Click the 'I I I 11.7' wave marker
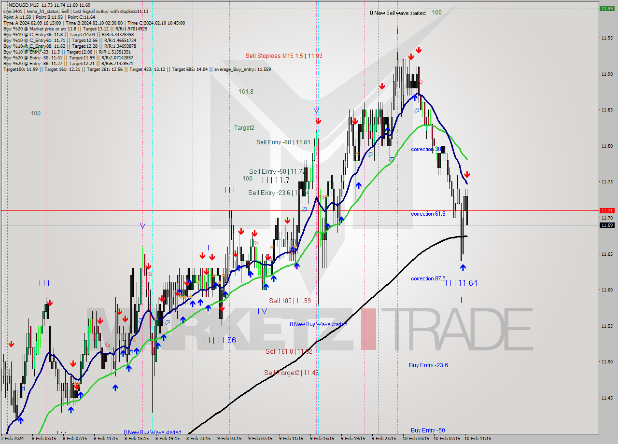 pos(276,180)
